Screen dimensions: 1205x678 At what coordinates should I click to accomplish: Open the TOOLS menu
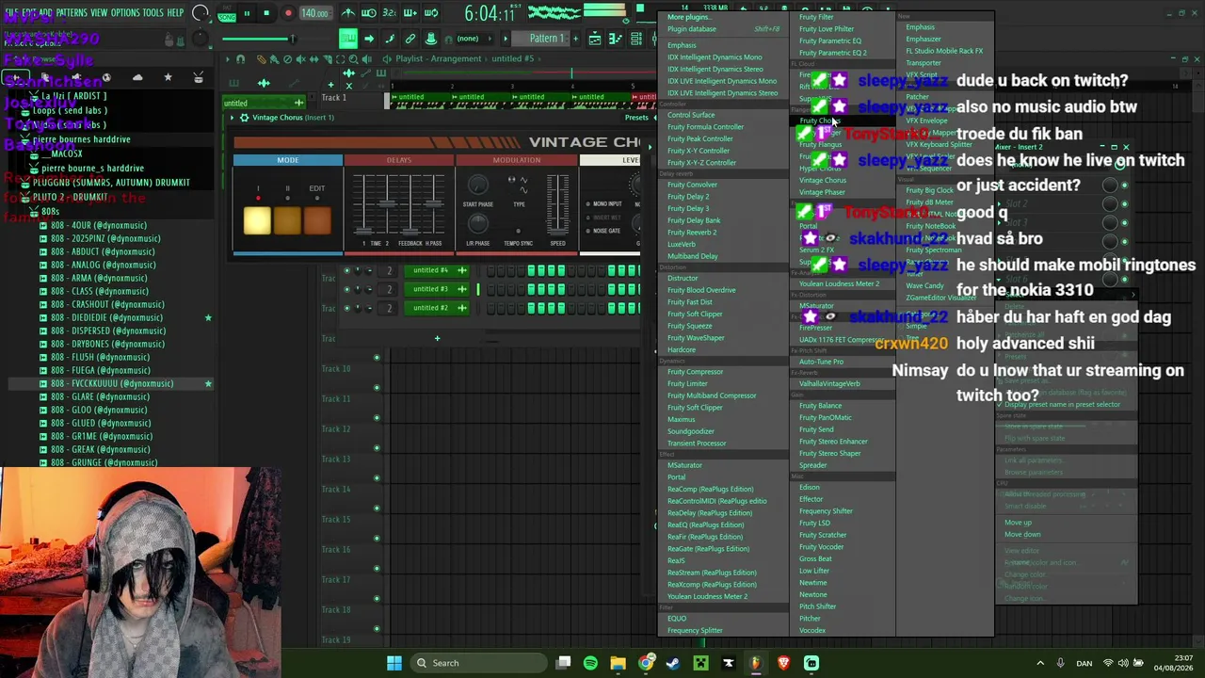coord(153,12)
